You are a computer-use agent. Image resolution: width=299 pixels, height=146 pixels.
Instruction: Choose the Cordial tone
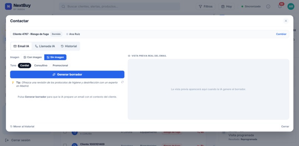pyautogui.click(x=24, y=65)
